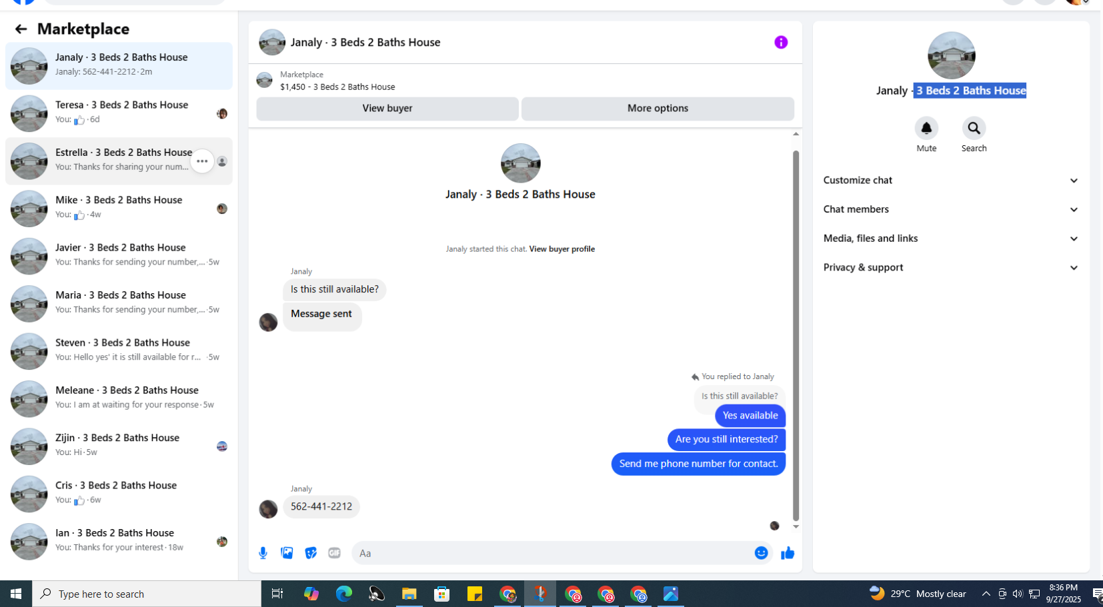Open Maria conversation in list
The image size is (1103, 607).
pyautogui.click(x=119, y=304)
